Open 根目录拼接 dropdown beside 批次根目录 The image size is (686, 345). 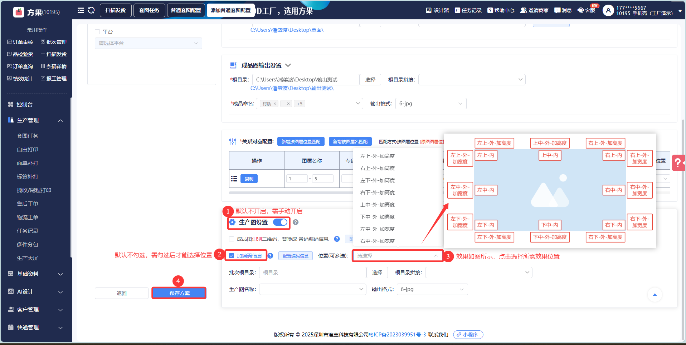(479, 272)
